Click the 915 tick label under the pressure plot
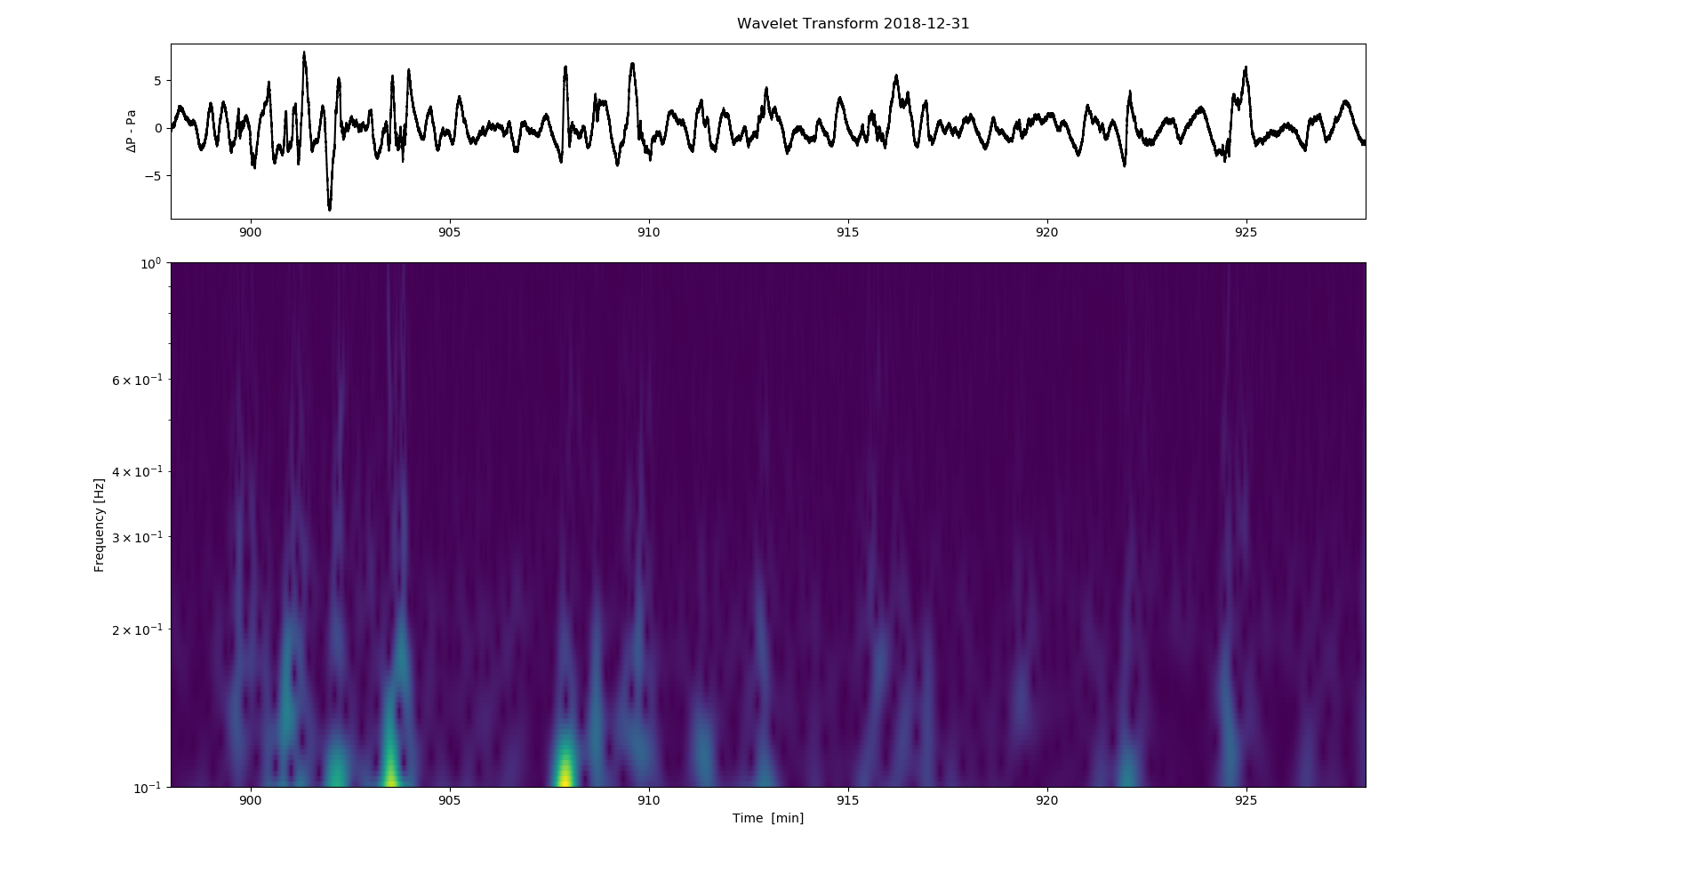This screenshot has height=874, width=1707. [x=848, y=232]
